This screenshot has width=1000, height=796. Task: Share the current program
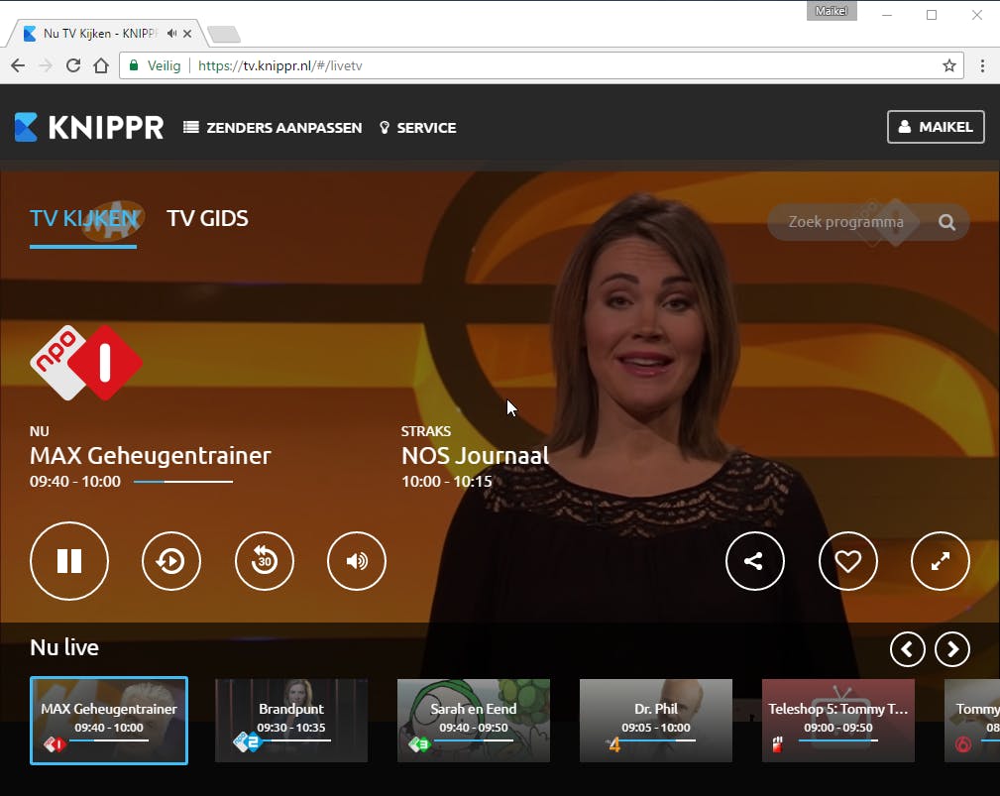754,561
